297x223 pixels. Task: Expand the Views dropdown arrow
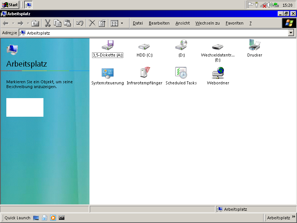pos(122,23)
